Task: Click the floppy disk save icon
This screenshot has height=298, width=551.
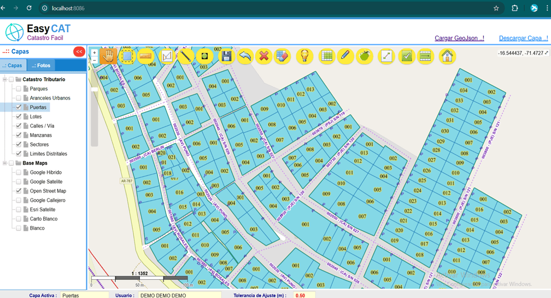Action: [226, 56]
